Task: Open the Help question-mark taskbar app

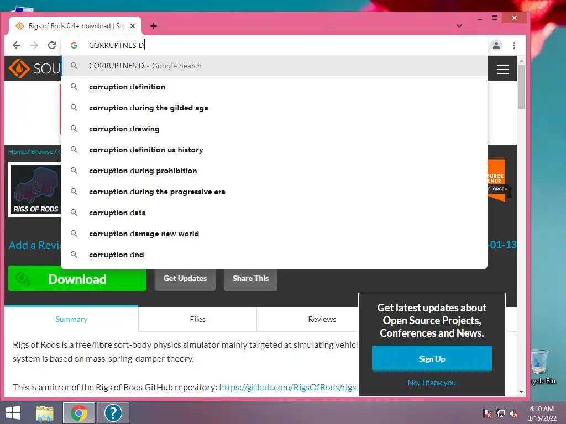Action: click(x=113, y=413)
